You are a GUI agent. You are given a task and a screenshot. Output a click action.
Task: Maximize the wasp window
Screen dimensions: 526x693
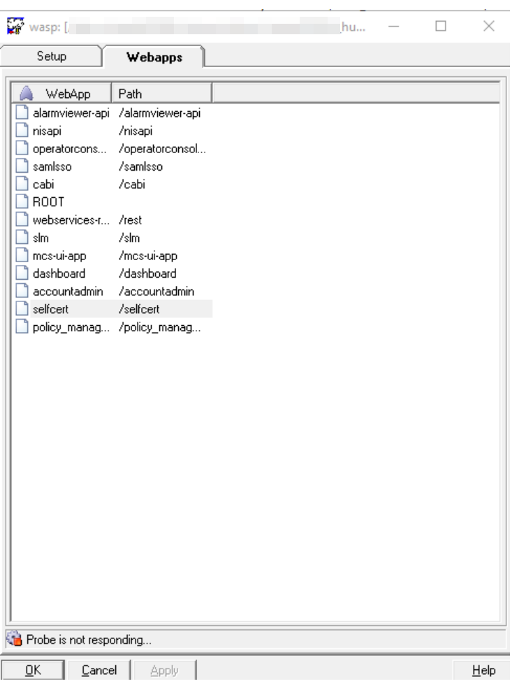pos(440,27)
